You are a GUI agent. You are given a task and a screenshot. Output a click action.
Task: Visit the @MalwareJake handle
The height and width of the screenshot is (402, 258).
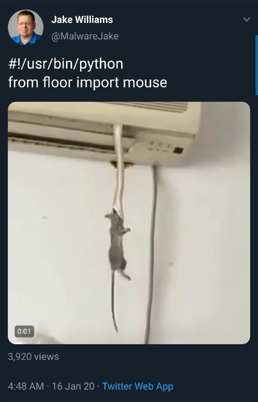tap(85, 36)
